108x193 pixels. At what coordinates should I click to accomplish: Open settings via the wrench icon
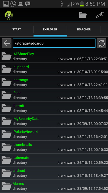(100, 15)
